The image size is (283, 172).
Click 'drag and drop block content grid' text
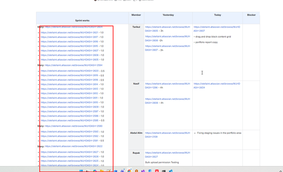click(x=213, y=36)
